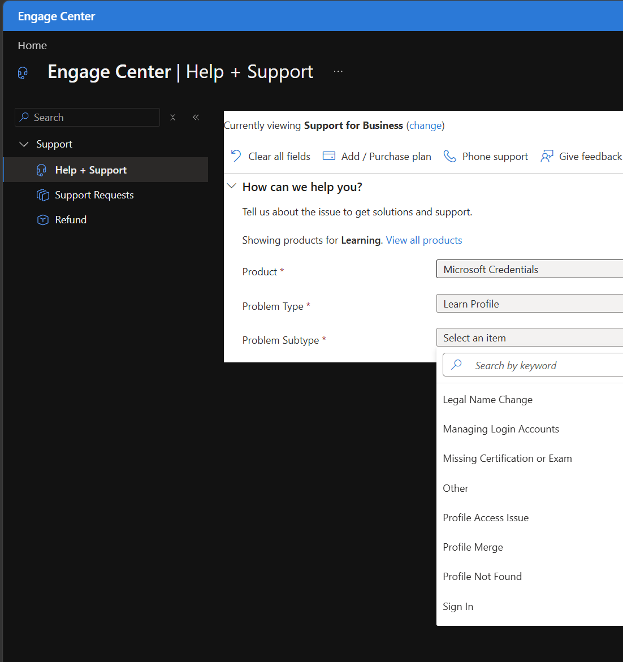The image size is (623, 662).
Task: Click the Problem Subtype Select an item dropdown
Action: (x=530, y=338)
